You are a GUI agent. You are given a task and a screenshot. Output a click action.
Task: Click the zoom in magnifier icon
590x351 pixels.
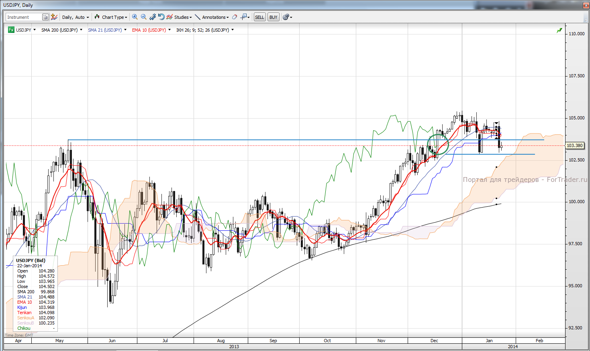click(x=135, y=17)
